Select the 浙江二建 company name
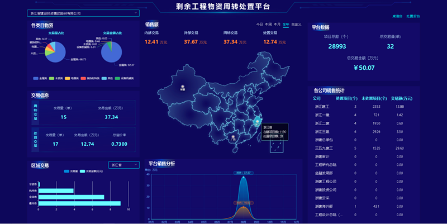Screen dimensions: 447x224 [322, 123]
